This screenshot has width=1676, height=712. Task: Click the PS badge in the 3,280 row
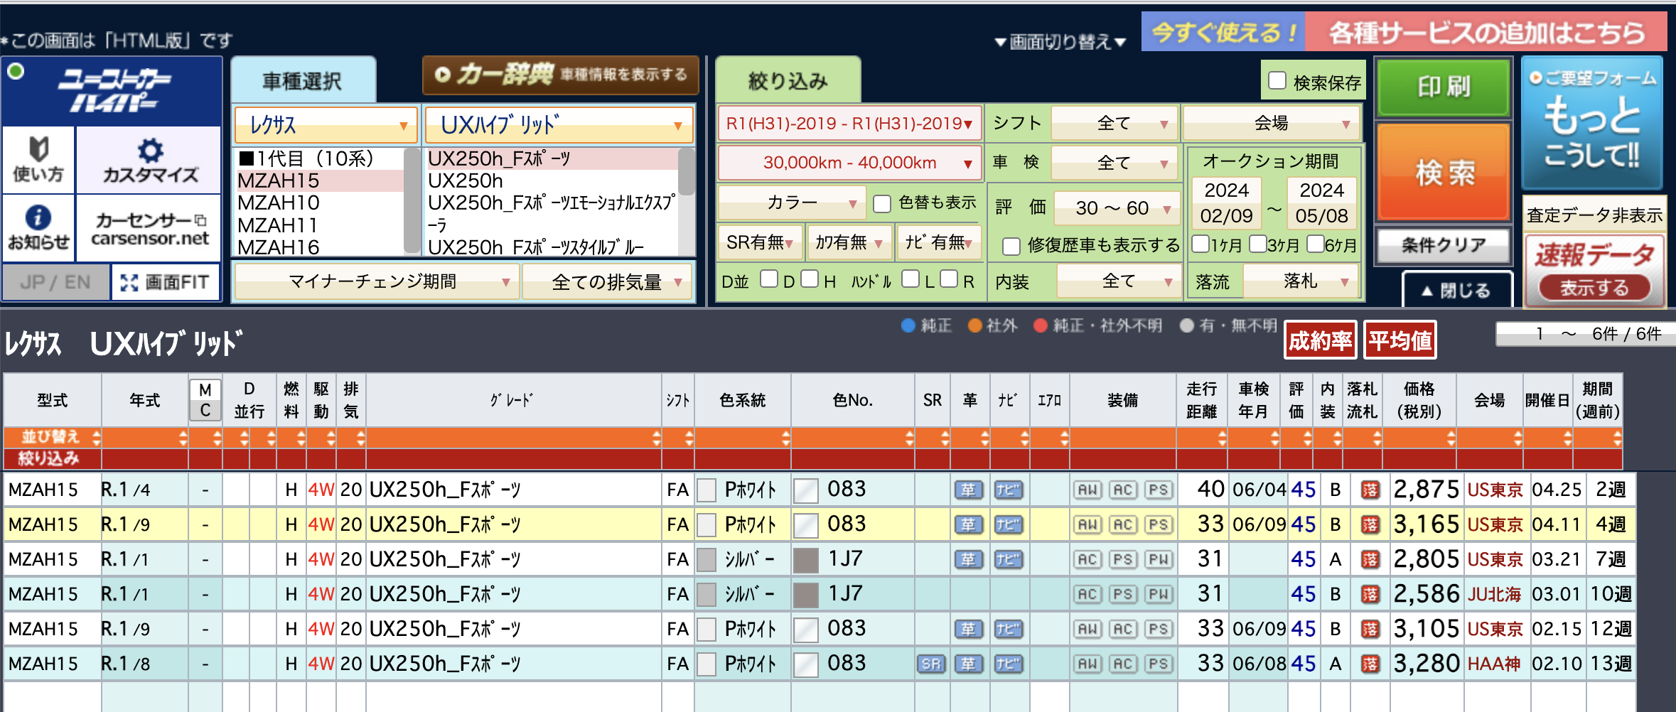point(1159,664)
